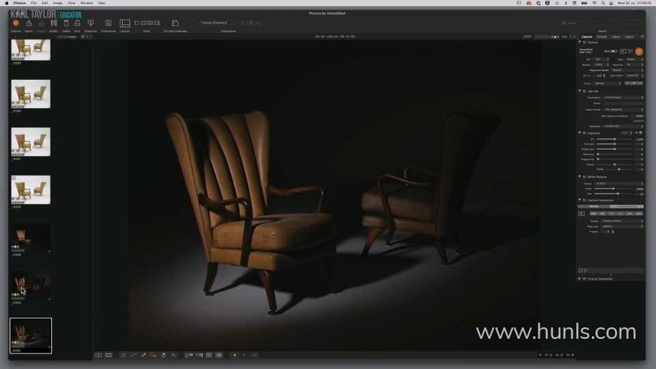Viewport: 656px width, 369px height.
Task: Click the macOS Spotlight search icon
Action: click(x=602, y=3)
